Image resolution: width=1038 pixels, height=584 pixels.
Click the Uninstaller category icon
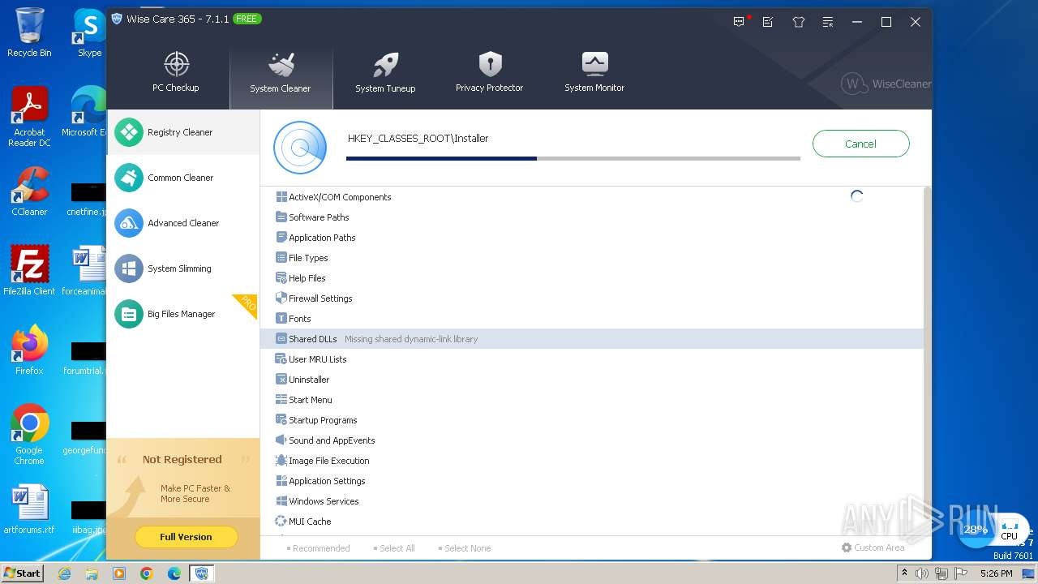tap(281, 380)
